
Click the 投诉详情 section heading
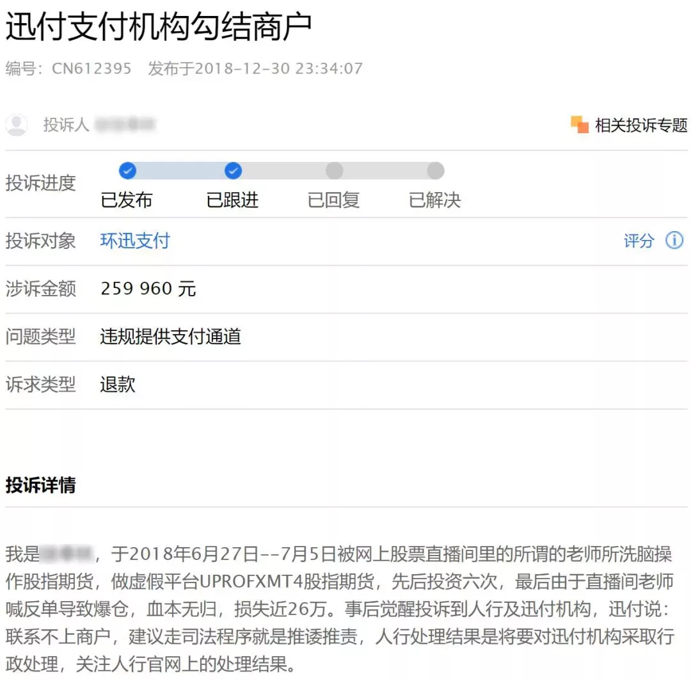40,485
